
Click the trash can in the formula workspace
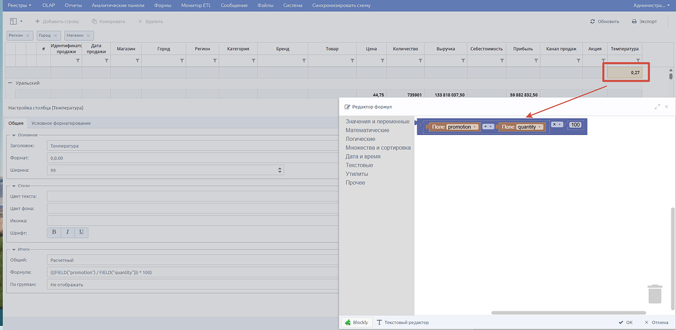coord(654,294)
